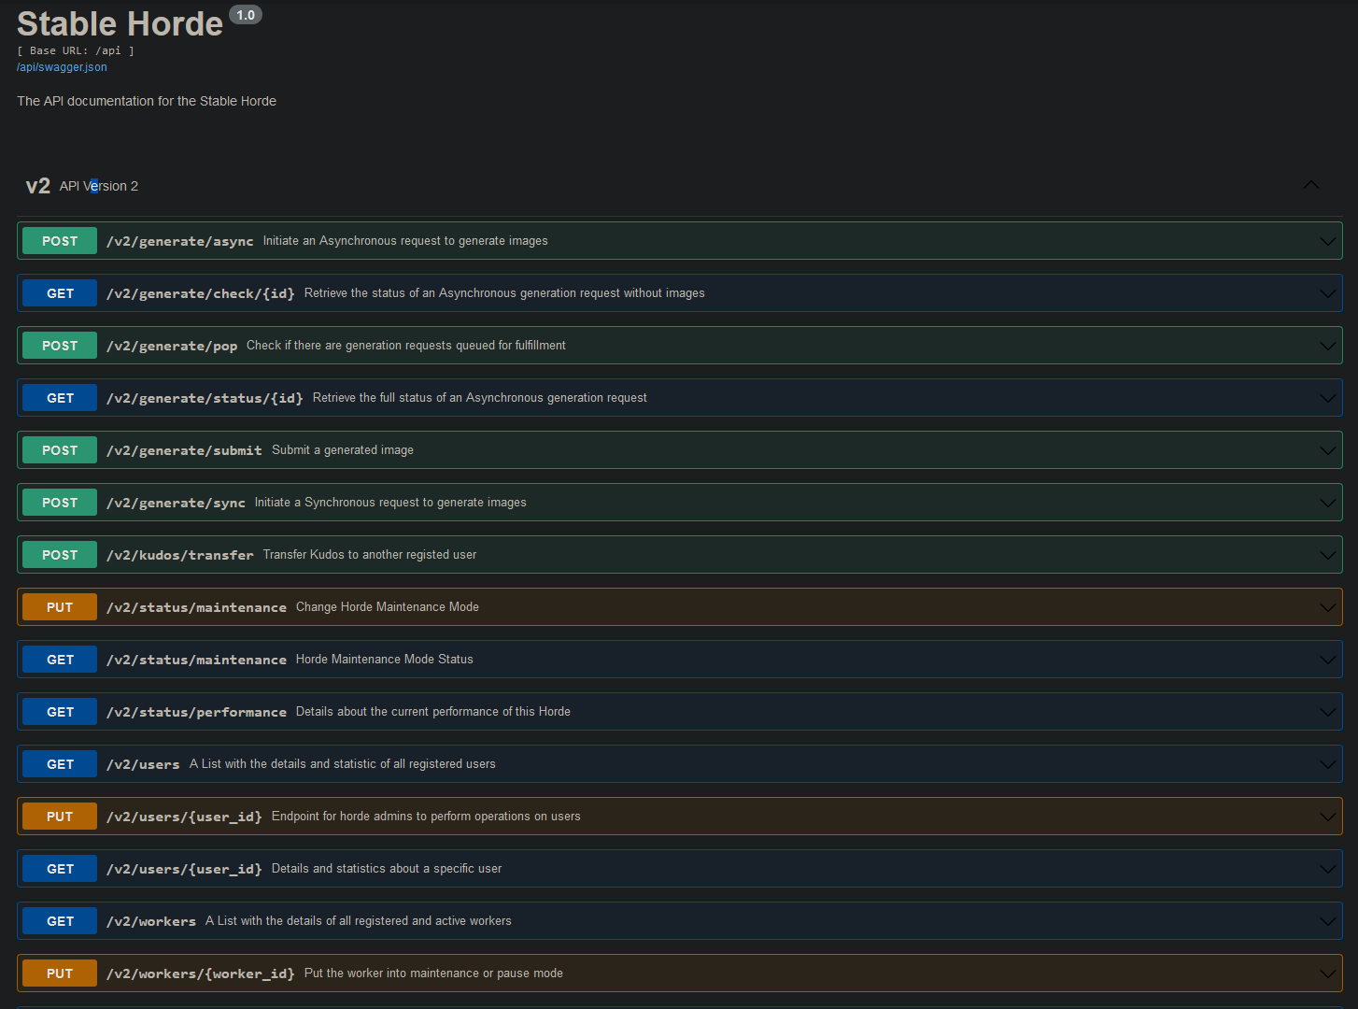Open /v2/generate/submit endpoint path

pyautogui.click(x=184, y=450)
